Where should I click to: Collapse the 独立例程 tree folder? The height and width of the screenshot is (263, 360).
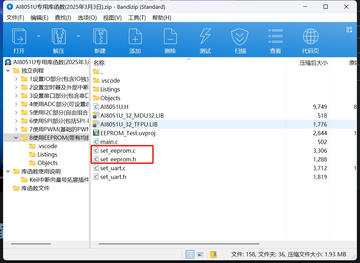(8, 70)
